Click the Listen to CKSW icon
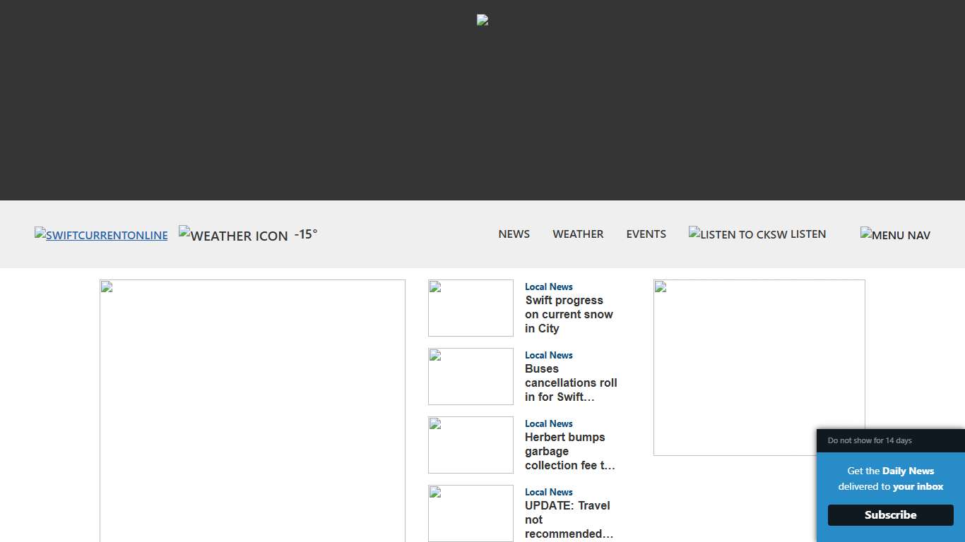Viewport: 965px width, 542px height. pyautogui.click(x=738, y=234)
